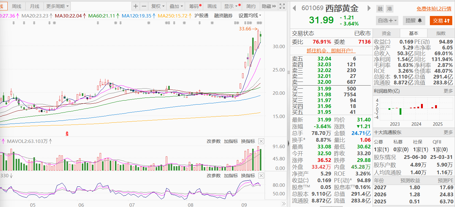Set a price alert via 提醒 bell
Viewport: 455px width, 207px height.
coord(414,21)
